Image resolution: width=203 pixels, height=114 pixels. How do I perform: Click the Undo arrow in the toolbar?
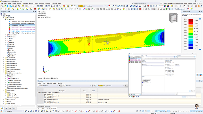point(29,6)
